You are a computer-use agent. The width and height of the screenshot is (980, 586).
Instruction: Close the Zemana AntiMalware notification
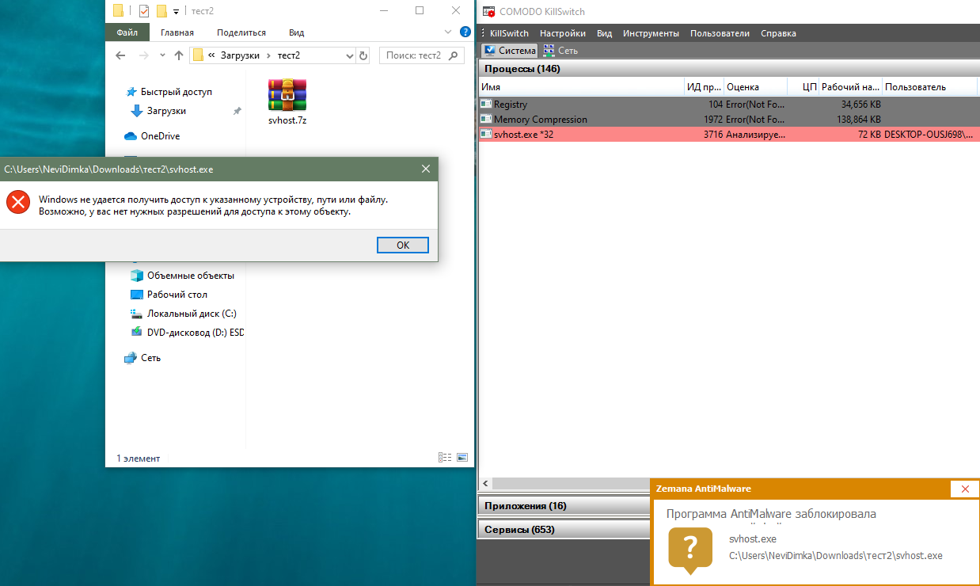tap(964, 489)
